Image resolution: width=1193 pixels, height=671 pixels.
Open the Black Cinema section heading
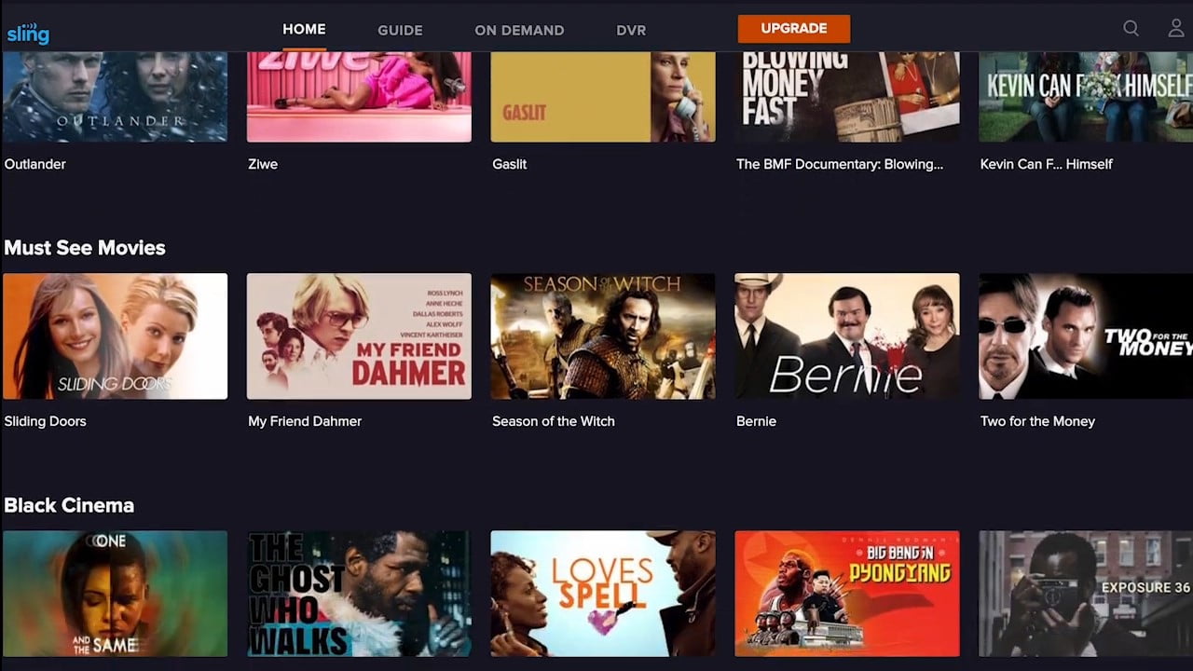pos(70,505)
